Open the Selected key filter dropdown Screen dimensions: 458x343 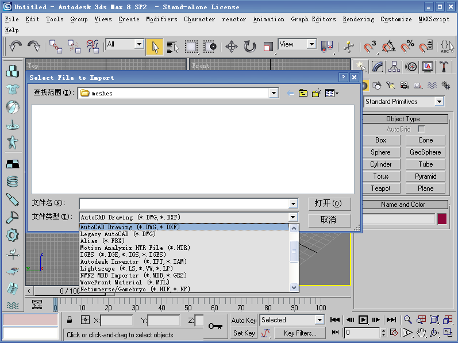pos(320,320)
